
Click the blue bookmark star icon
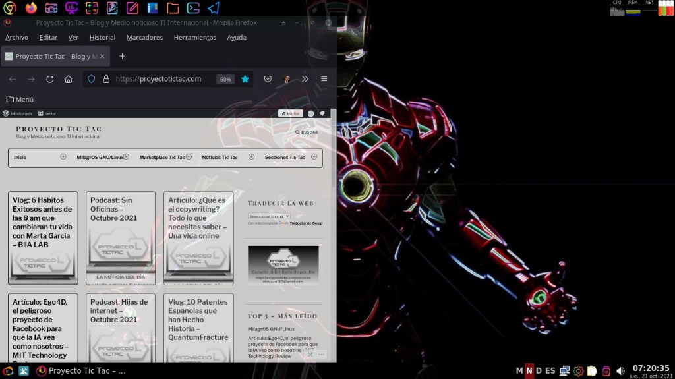245,79
